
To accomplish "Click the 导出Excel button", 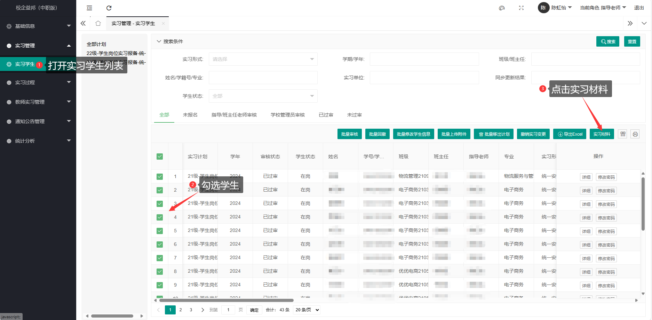I will pyautogui.click(x=570, y=134).
